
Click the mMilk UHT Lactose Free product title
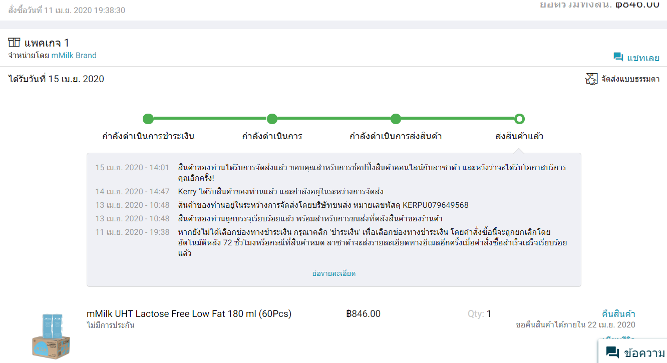(189, 314)
